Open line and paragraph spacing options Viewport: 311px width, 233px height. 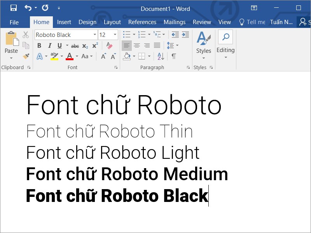point(171,45)
